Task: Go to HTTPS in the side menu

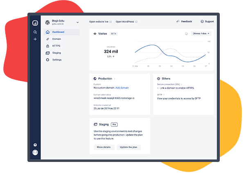Action: point(56,46)
